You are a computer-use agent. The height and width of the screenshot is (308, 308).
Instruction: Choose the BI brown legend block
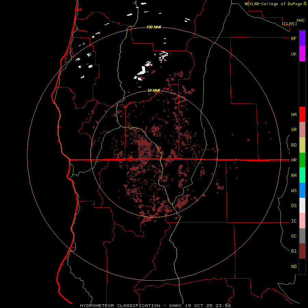click(302, 251)
